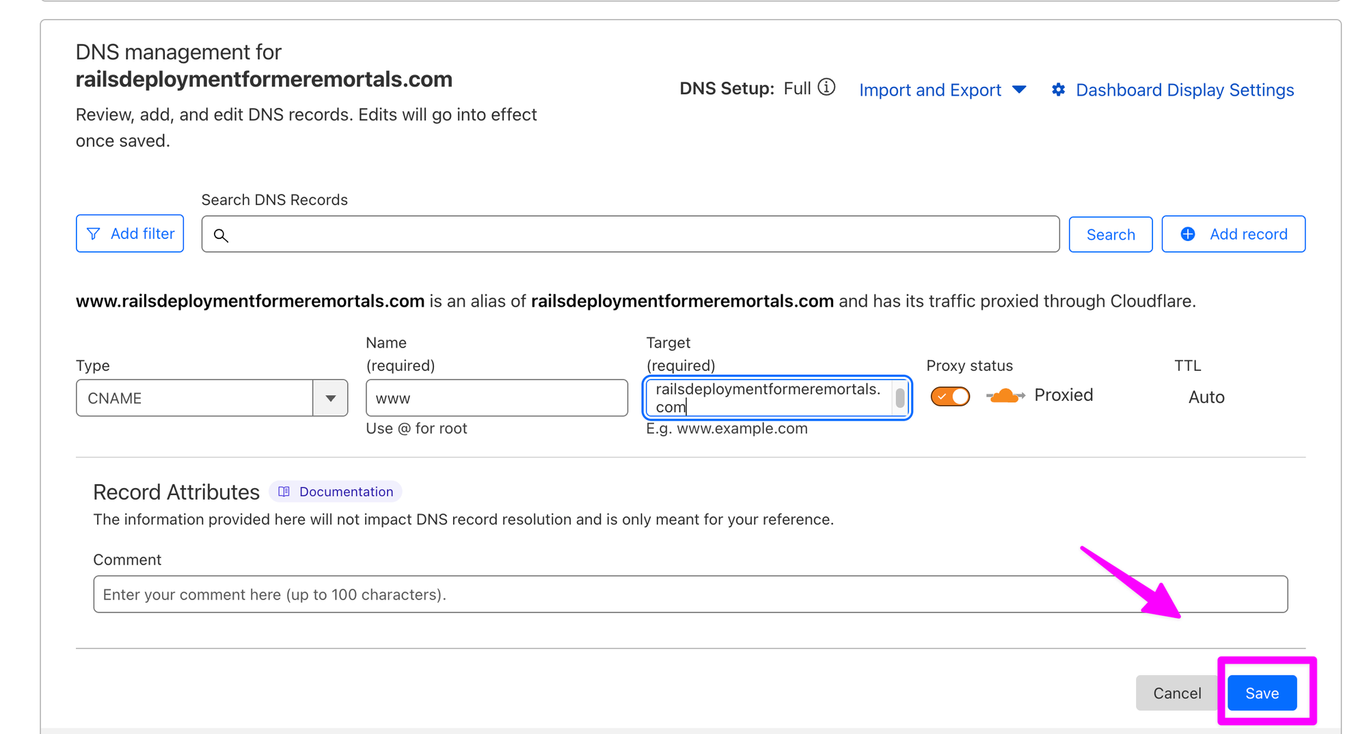Click the DNS Setup Full label
Viewport: 1367px width, 734px height.
(797, 88)
